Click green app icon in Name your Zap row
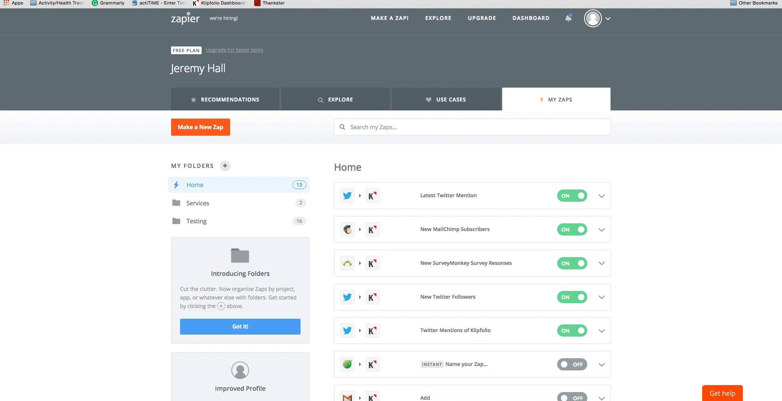 (x=347, y=364)
